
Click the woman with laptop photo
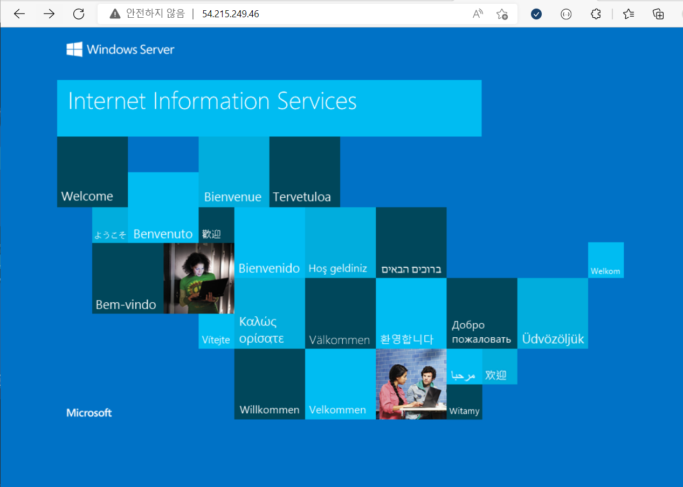(198, 278)
